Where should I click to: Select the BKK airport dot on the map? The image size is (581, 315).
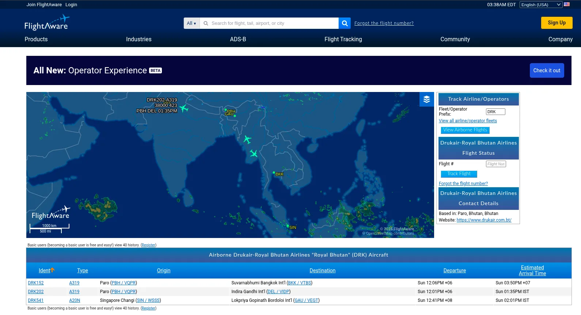pyautogui.click(x=274, y=172)
